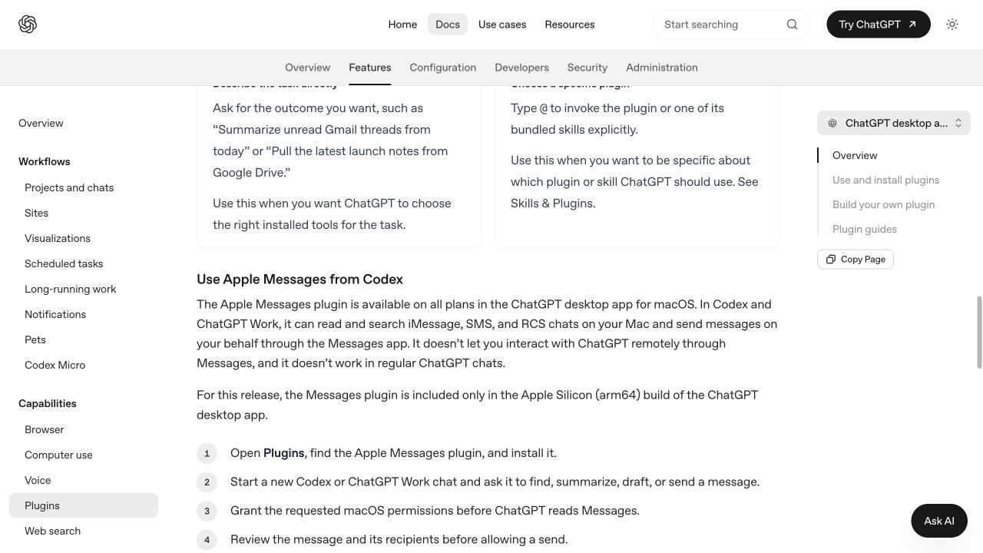Click the Capabilities sidebar heading
This screenshot has width=983, height=553.
pos(48,403)
